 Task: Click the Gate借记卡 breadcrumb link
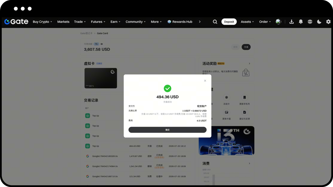point(86,33)
